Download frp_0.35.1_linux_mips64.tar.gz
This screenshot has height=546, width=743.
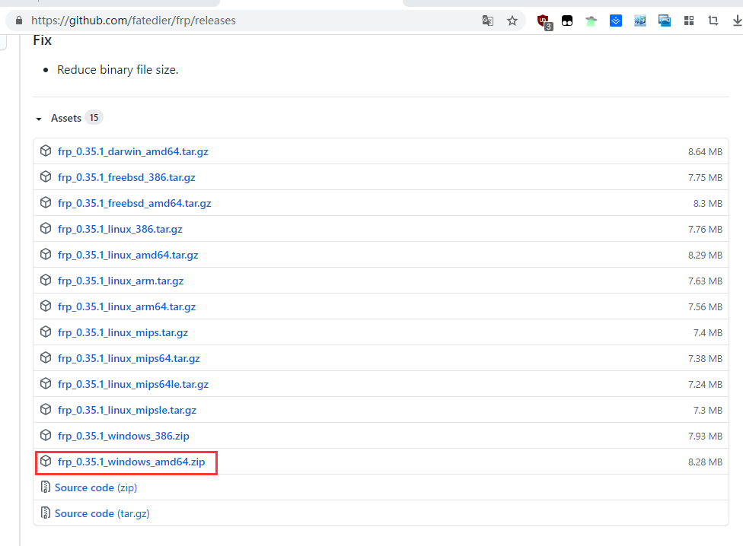(129, 359)
